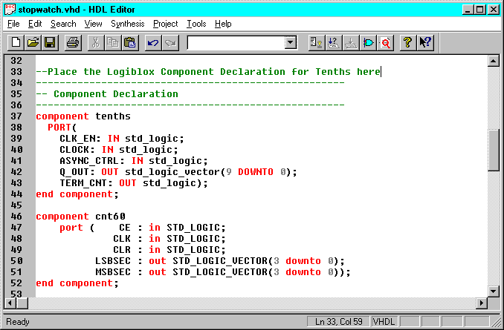Click 'end component;' on line 52
The image size is (504, 330).
point(77,283)
